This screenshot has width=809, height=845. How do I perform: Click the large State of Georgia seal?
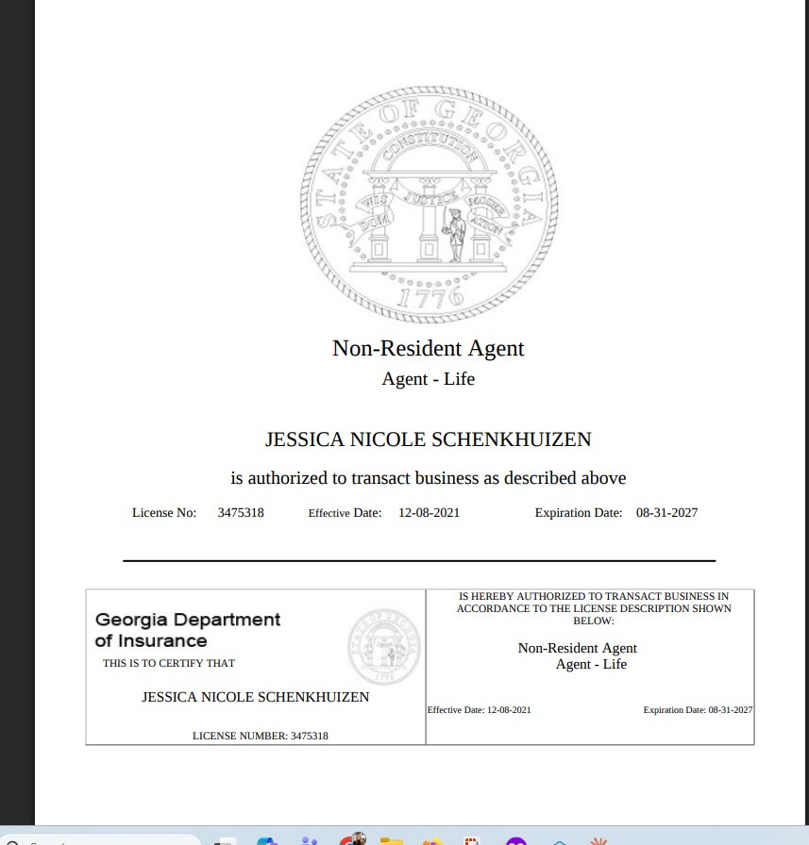click(x=429, y=205)
